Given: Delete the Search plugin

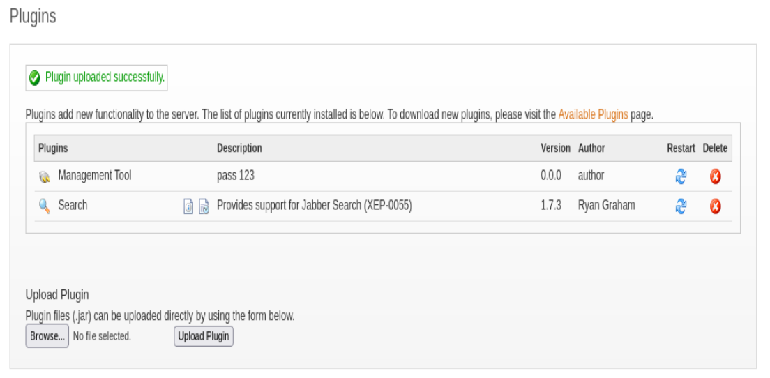Looking at the screenshot, I should pyautogui.click(x=715, y=206).
